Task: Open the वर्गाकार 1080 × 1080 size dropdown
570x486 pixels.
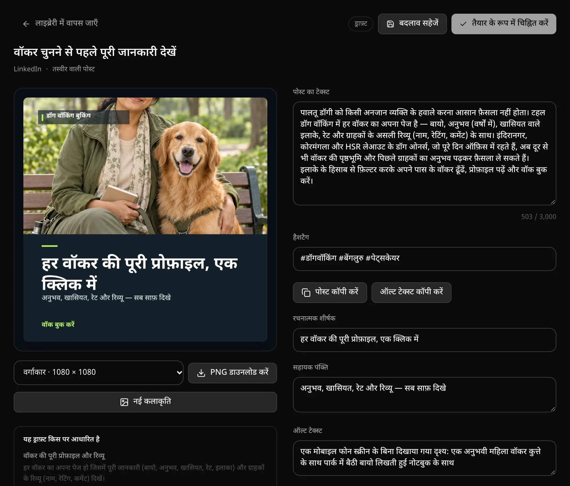Action: coord(99,373)
